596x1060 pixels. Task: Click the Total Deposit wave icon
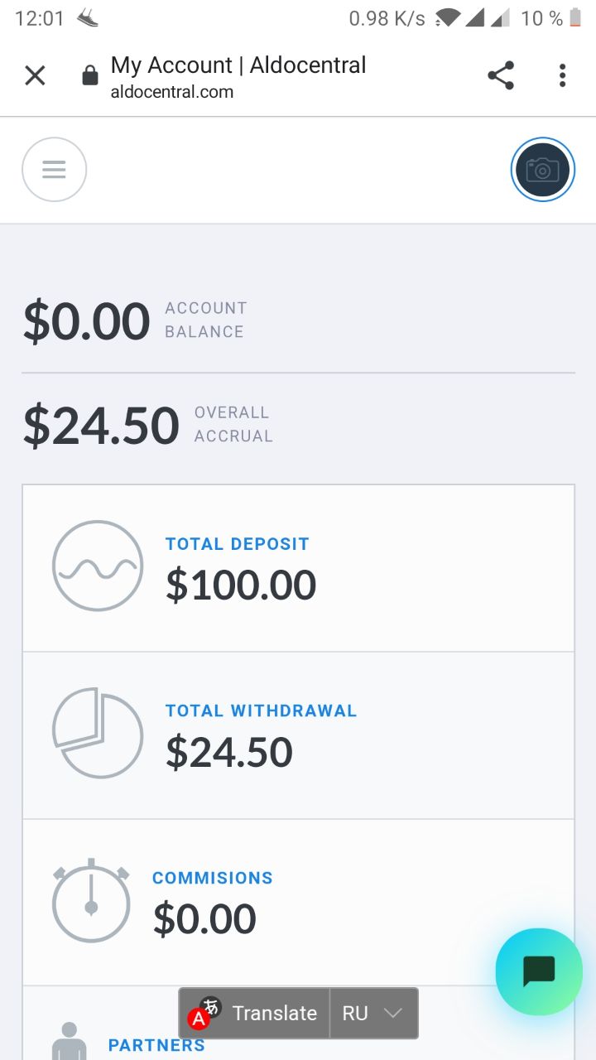(98, 566)
